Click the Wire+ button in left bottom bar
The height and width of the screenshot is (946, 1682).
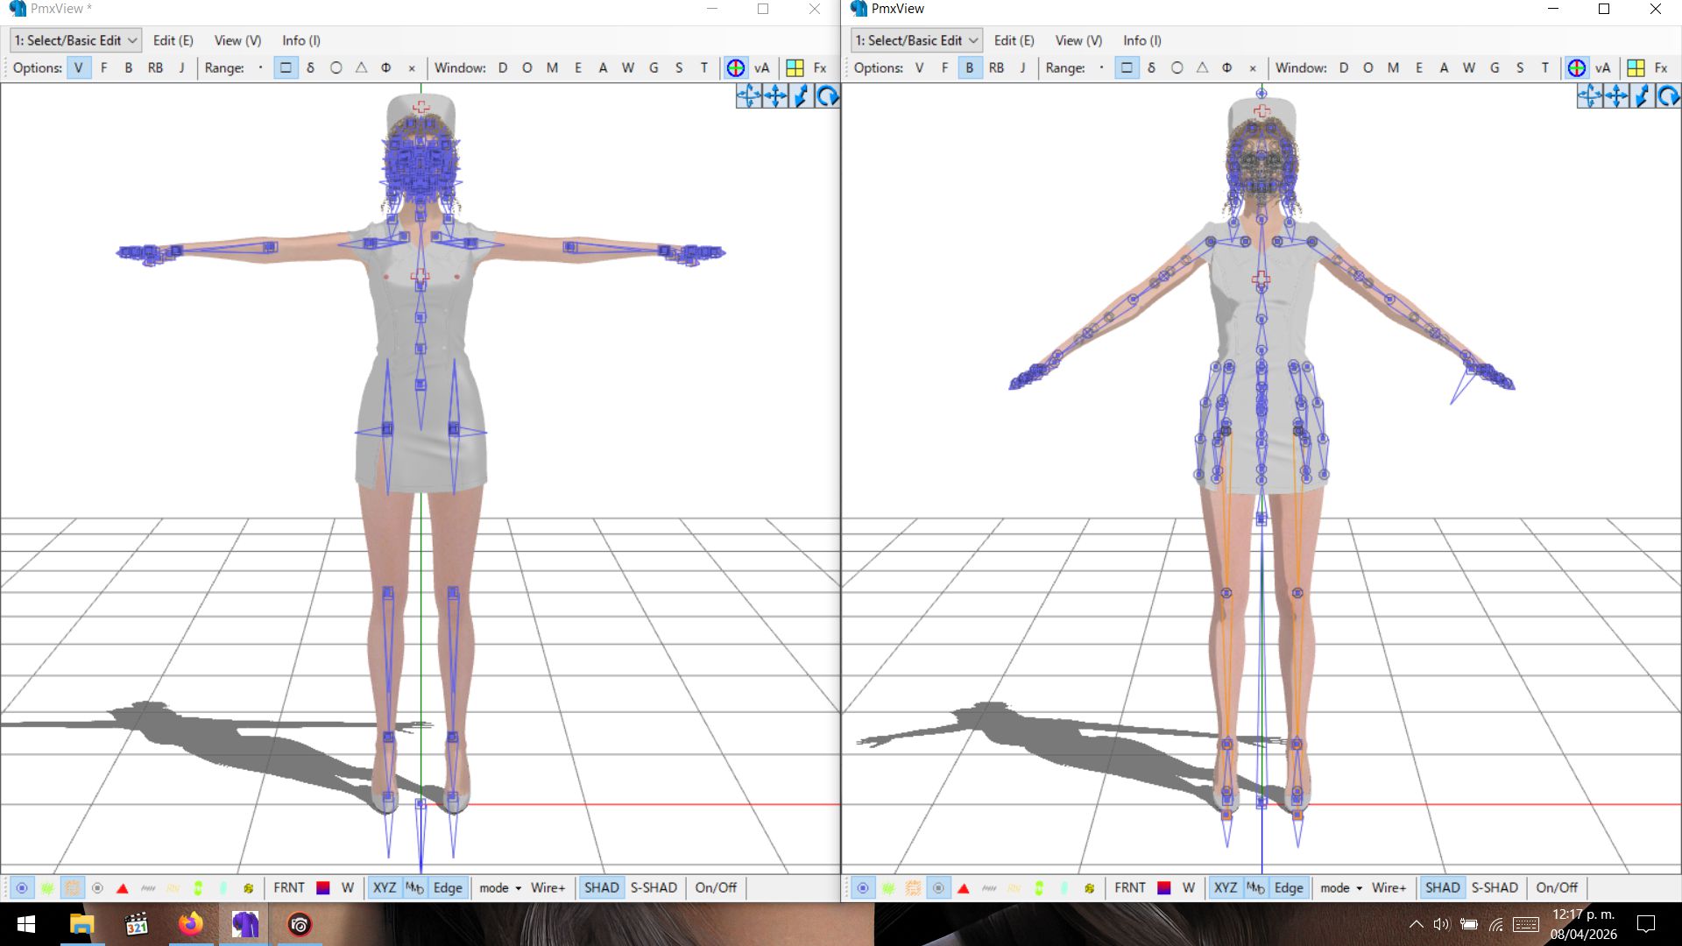coord(548,887)
